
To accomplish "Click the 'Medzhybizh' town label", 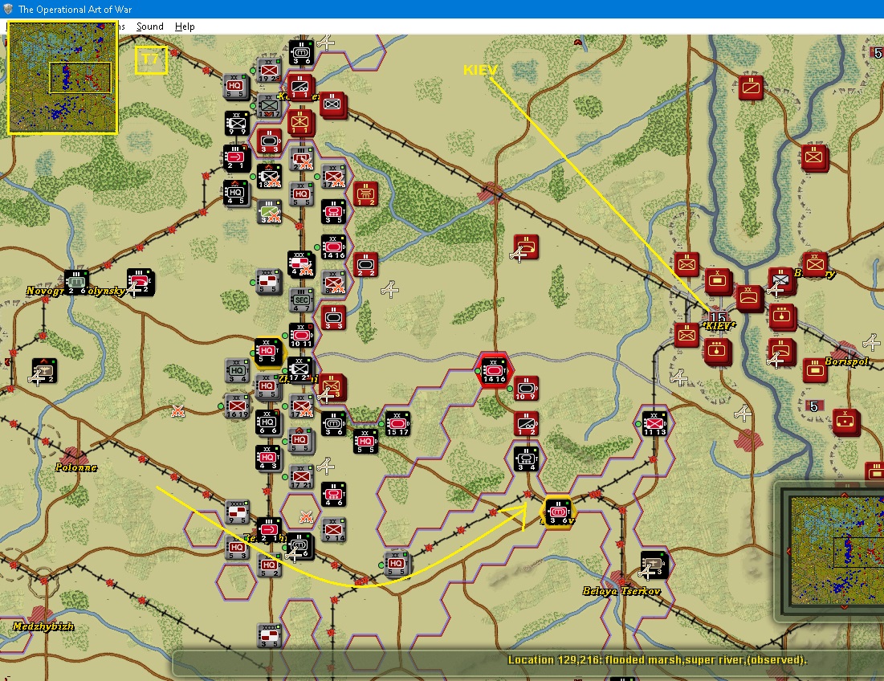I will (x=43, y=626).
